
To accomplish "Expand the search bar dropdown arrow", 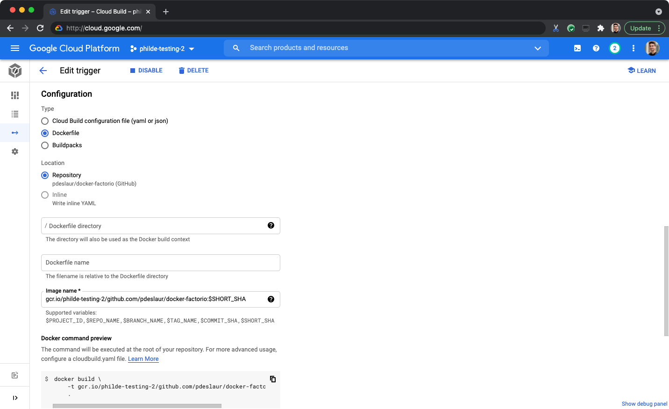I will [x=538, y=48].
